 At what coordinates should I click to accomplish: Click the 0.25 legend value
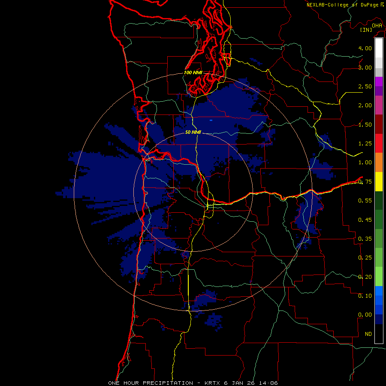point(365,258)
